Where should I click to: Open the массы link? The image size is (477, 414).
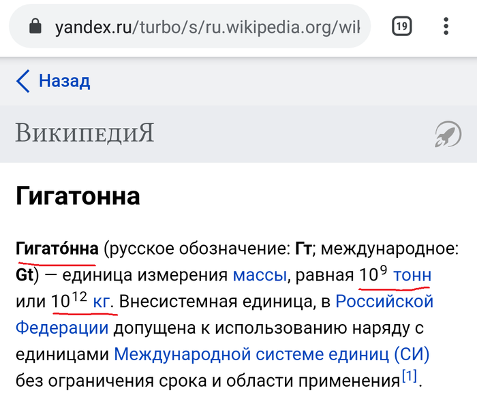coord(259,275)
